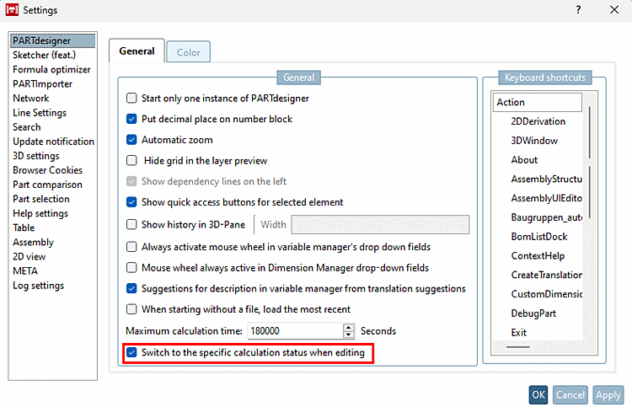Screen dimensions: 632x407
Task: Enable Start only one instance of PARTdesigner
Action: [x=131, y=98]
